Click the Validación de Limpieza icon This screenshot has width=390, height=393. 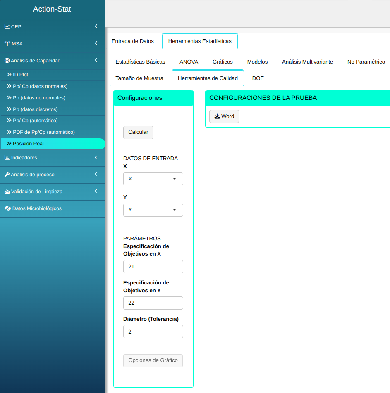7,192
